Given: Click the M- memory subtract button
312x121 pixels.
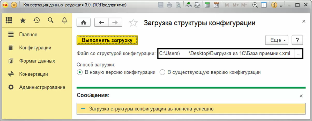Looking at the screenshot, I should (244, 5).
